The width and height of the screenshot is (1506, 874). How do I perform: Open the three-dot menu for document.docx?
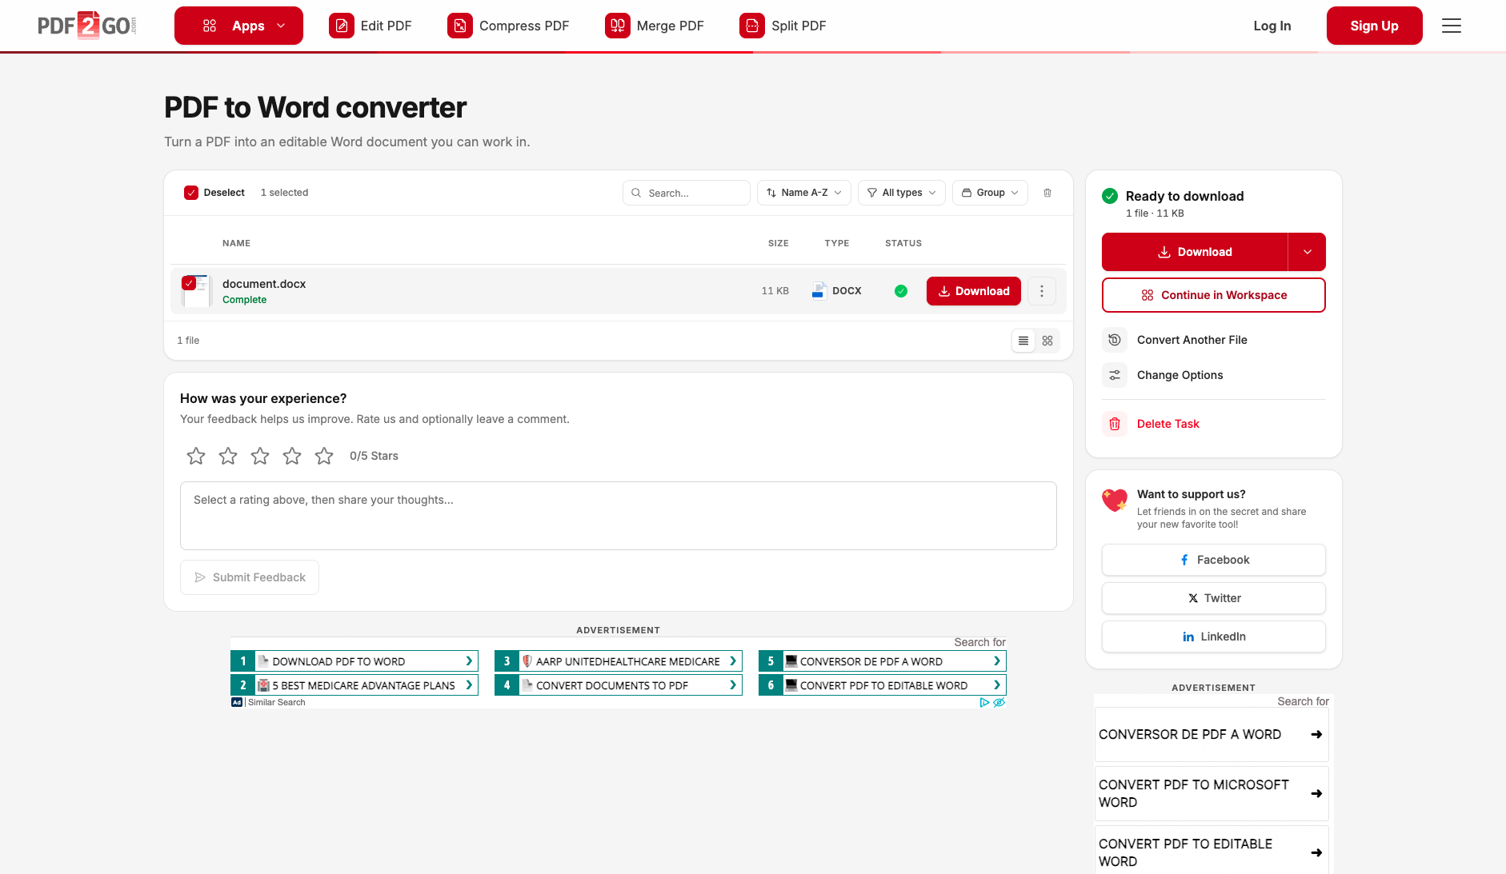(x=1042, y=291)
